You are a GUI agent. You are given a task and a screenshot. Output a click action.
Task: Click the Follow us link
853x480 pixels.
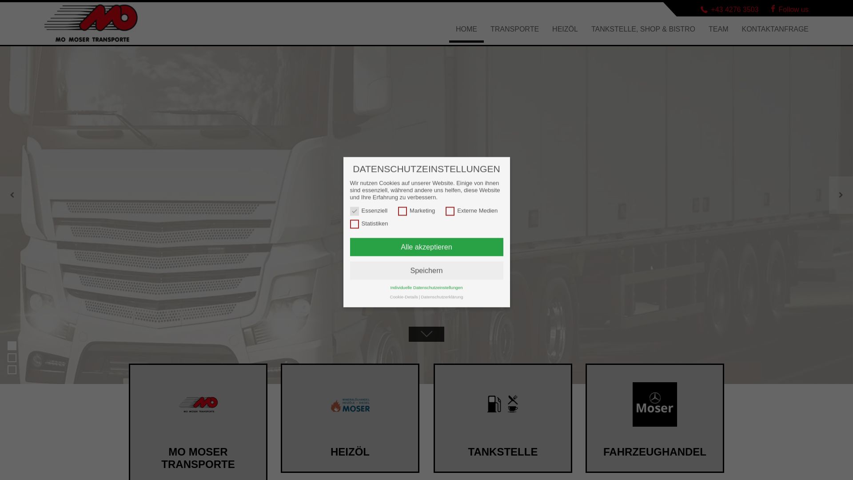coord(793,10)
